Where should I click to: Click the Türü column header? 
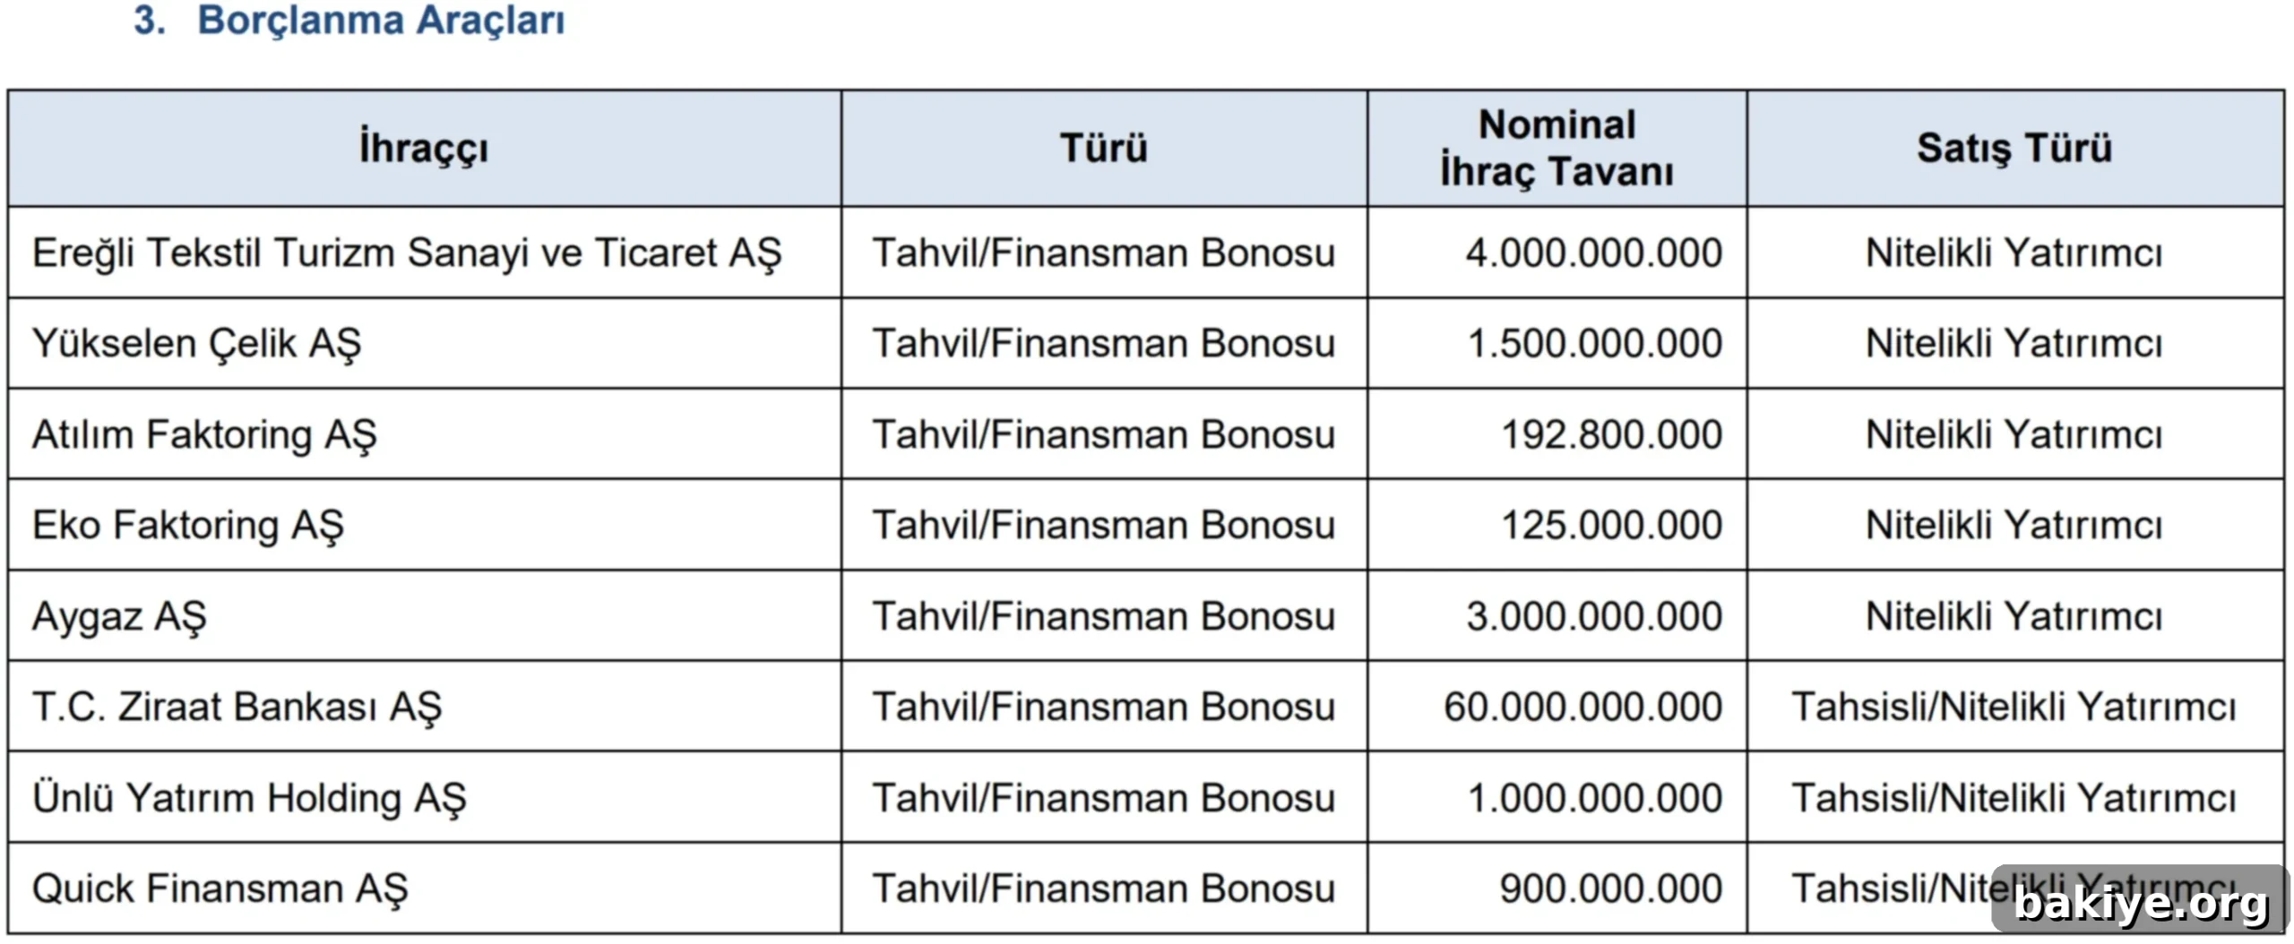pyautogui.click(x=1104, y=148)
